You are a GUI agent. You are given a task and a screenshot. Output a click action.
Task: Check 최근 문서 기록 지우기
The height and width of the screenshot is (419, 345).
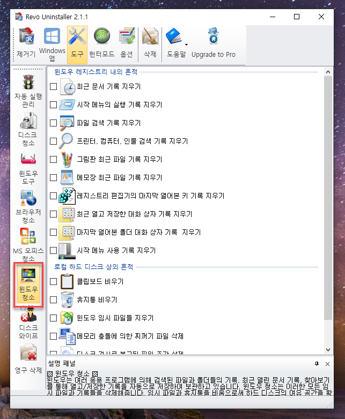pyautogui.click(x=54, y=87)
